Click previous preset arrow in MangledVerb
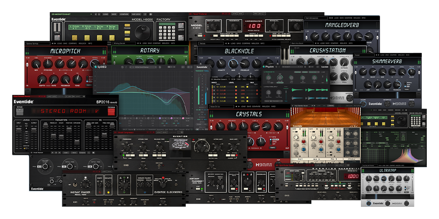Screen dimensions: 439x219 (330, 18)
